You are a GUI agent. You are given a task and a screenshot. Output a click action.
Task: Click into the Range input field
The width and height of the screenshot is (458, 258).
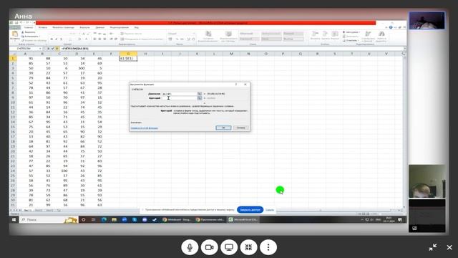pos(180,94)
